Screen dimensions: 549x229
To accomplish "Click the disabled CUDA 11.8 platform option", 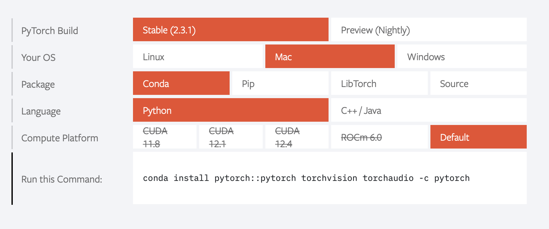I will coord(165,137).
